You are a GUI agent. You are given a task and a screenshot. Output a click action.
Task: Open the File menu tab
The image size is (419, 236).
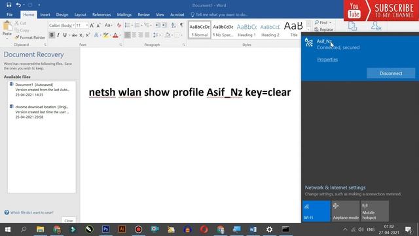[x=10, y=14]
